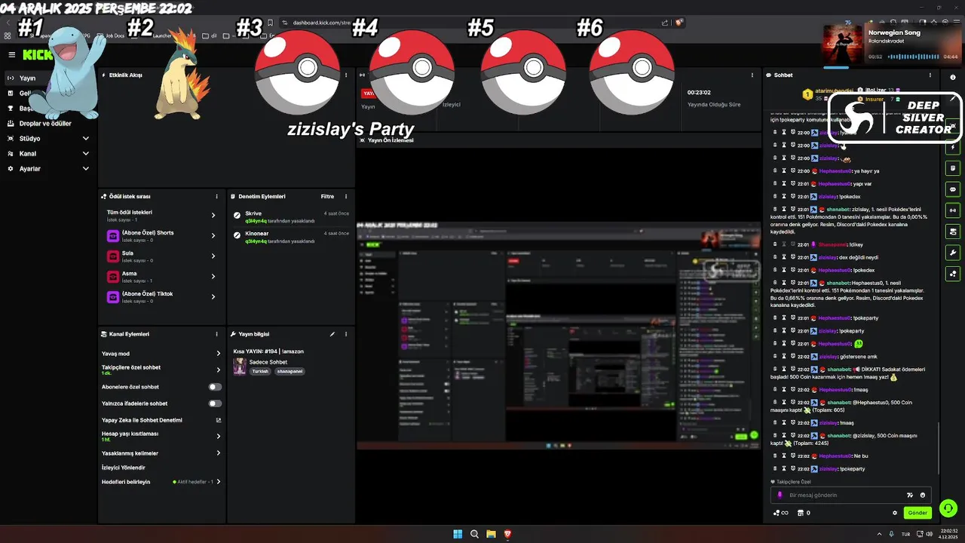Click the banned icon next to Skrive

[237, 216]
